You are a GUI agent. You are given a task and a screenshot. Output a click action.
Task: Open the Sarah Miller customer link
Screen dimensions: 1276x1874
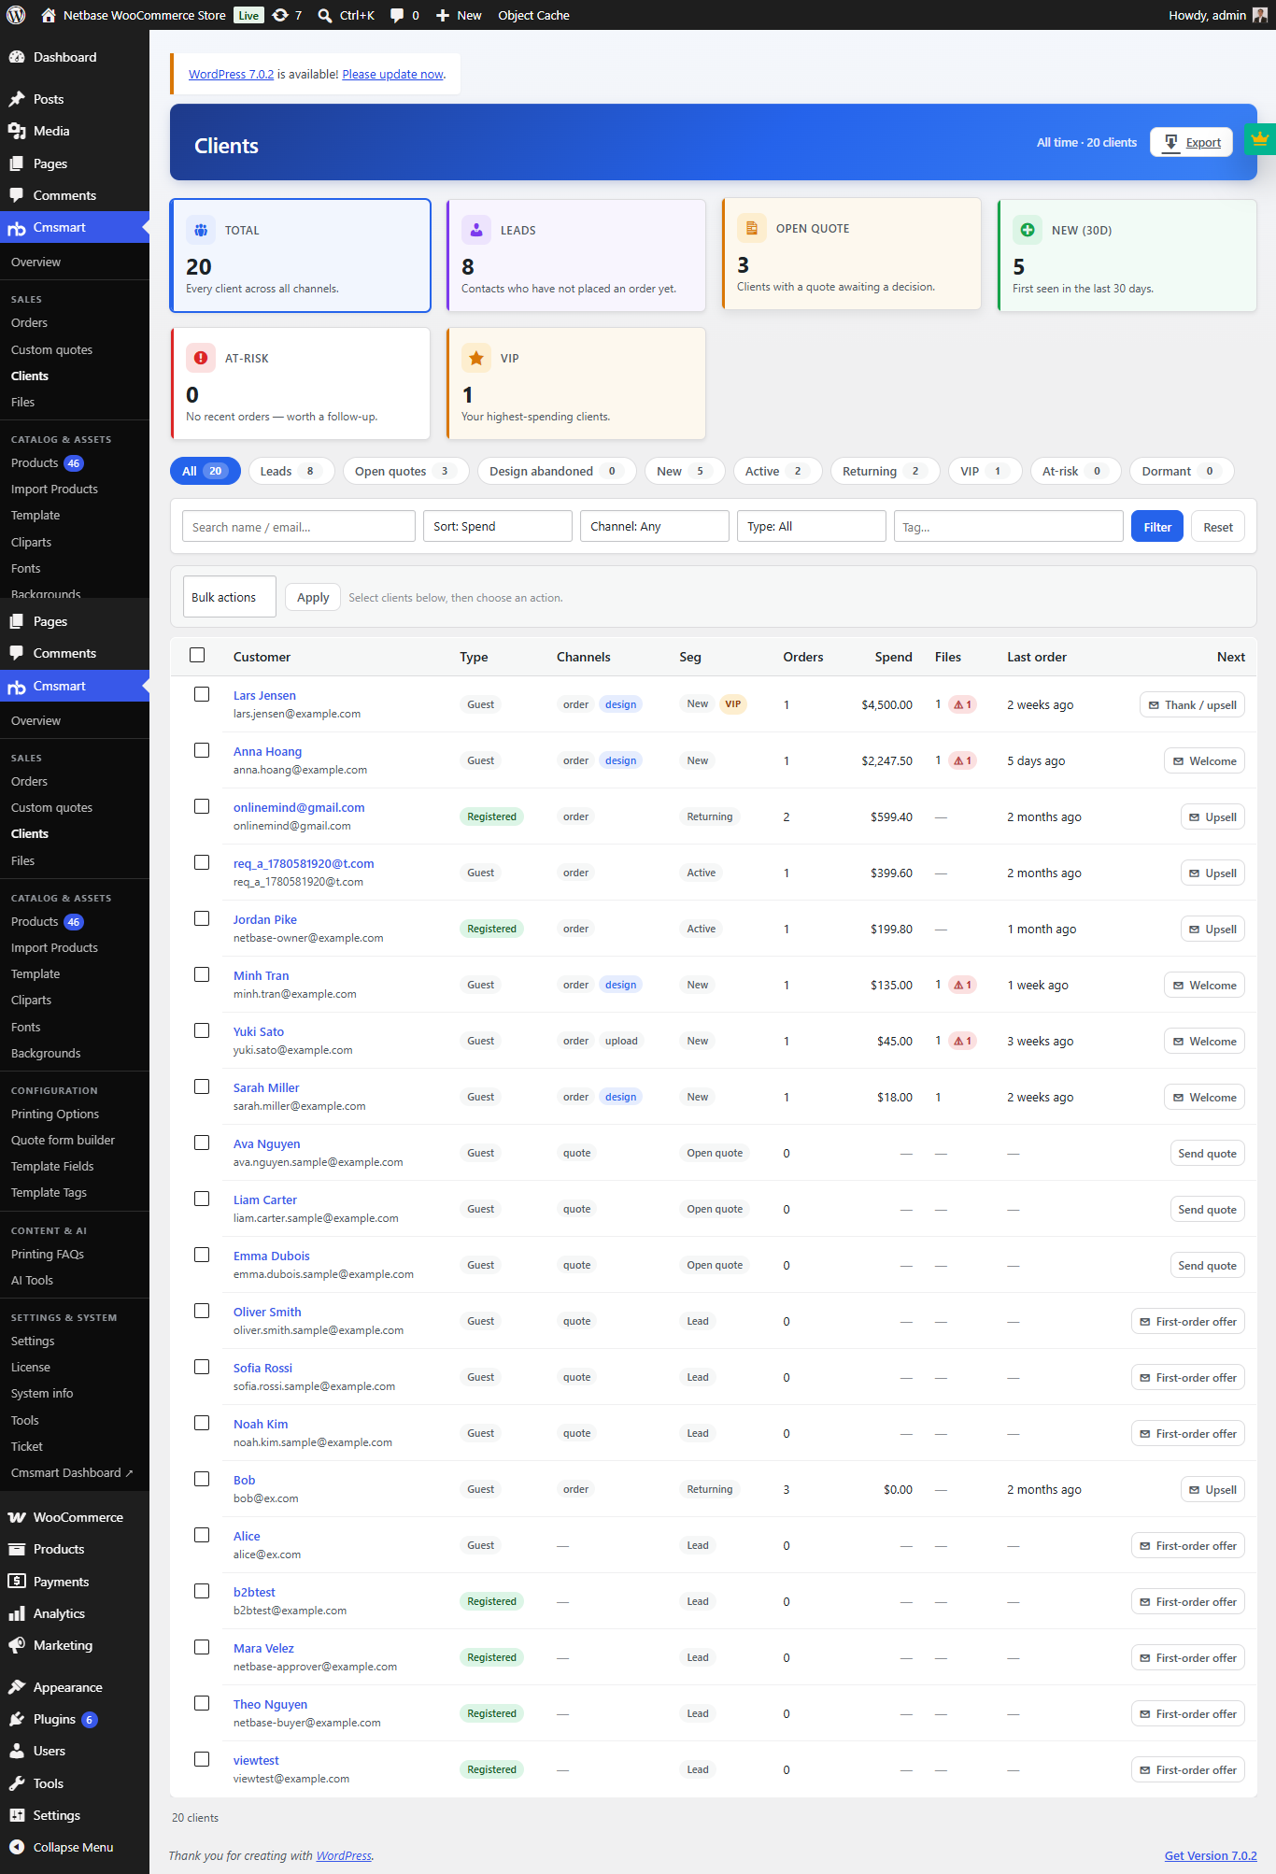click(x=266, y=1087)
